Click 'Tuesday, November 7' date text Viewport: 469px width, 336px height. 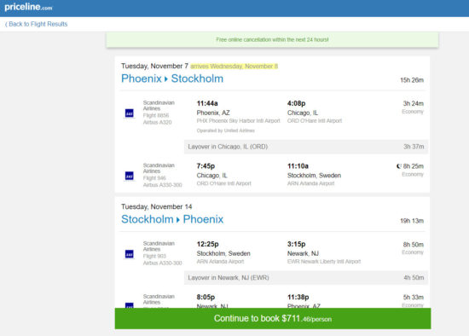[x=154, y=67]
